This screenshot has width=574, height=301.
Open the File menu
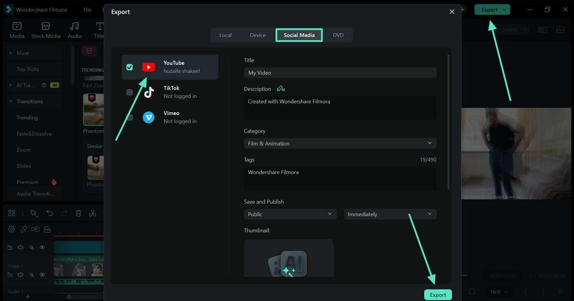tap(87, 10)
